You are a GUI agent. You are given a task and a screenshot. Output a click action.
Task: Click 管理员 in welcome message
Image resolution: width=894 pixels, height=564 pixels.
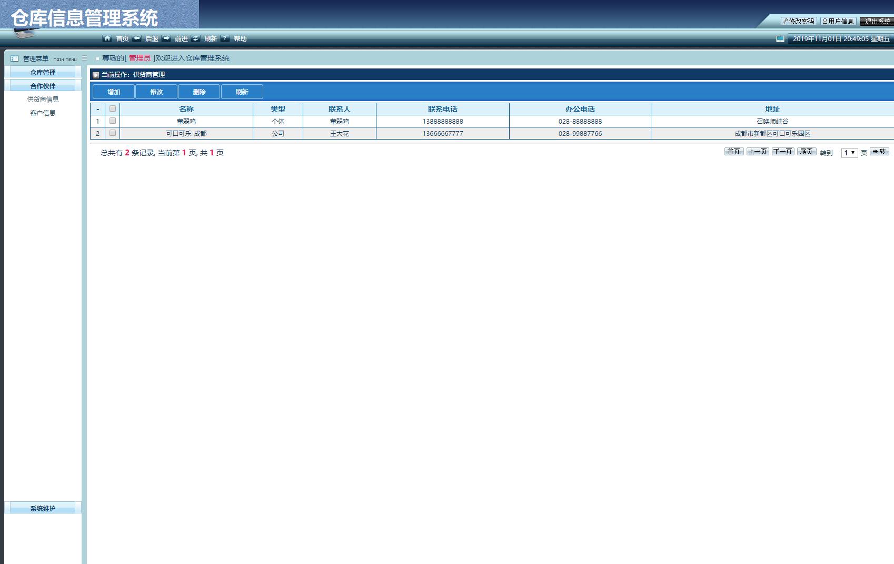pyautogui.click(x=140, y=58)
